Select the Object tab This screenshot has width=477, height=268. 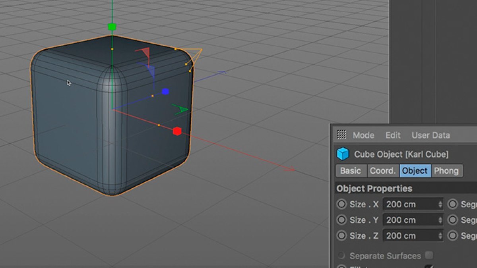click(x=415, y=171)
